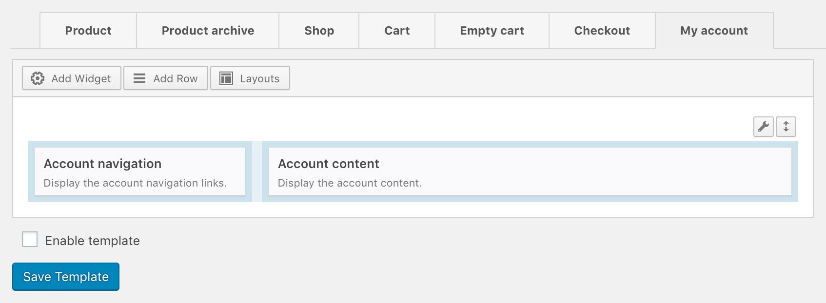This screenshot has width=826, height=303.
Task: Switch to the Checkout tab
Action: 602,31
